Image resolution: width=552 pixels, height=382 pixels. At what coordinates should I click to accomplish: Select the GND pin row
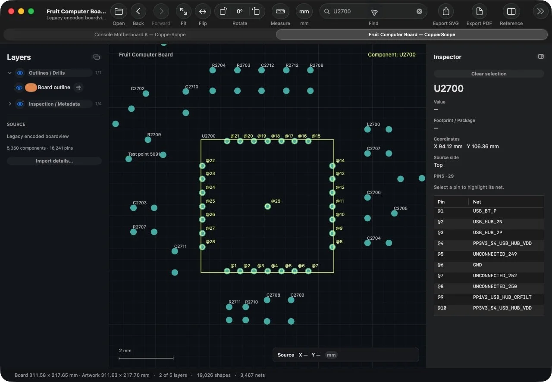point(489,265)
